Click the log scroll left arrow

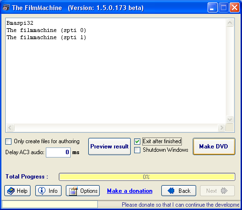tap(10, 127)
